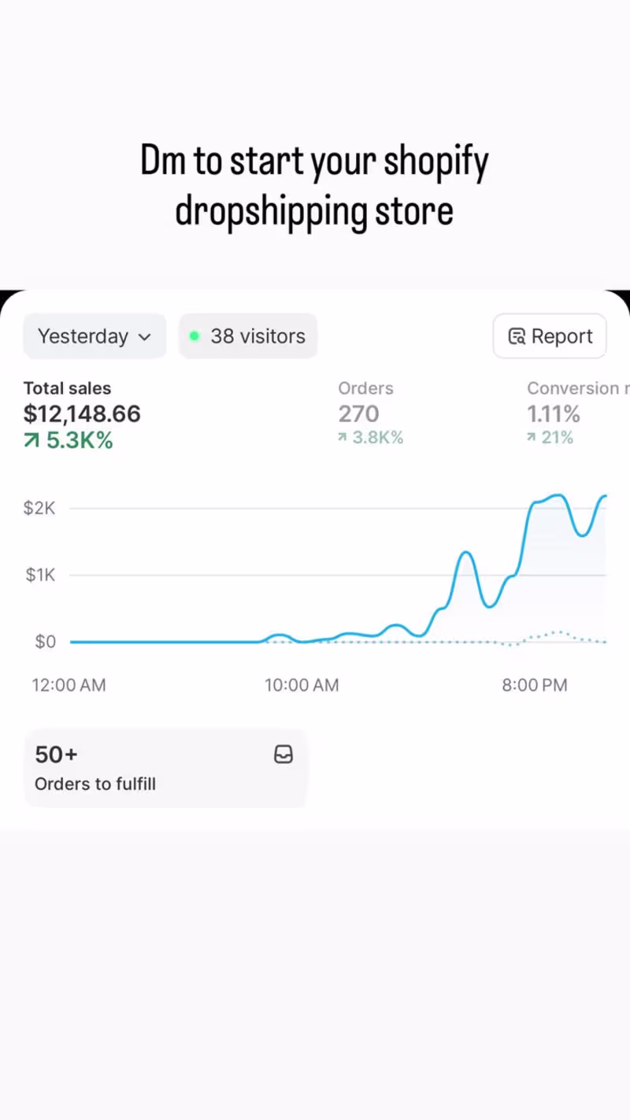This screenshot has width=630, height=1120.
Task: Click the green live indicator dot
Action: [195, 336]
